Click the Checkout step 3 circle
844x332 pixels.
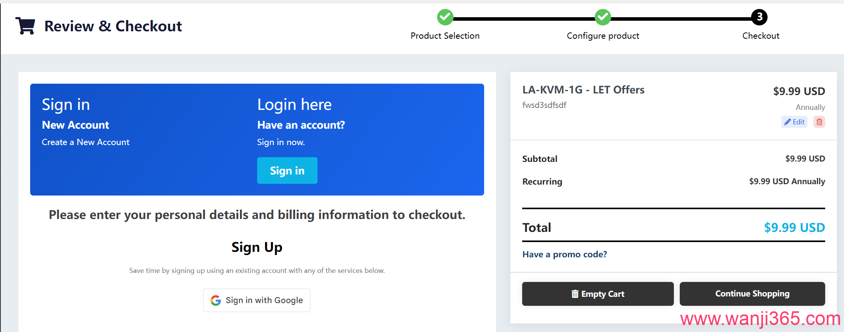click(x=759, y=17)
